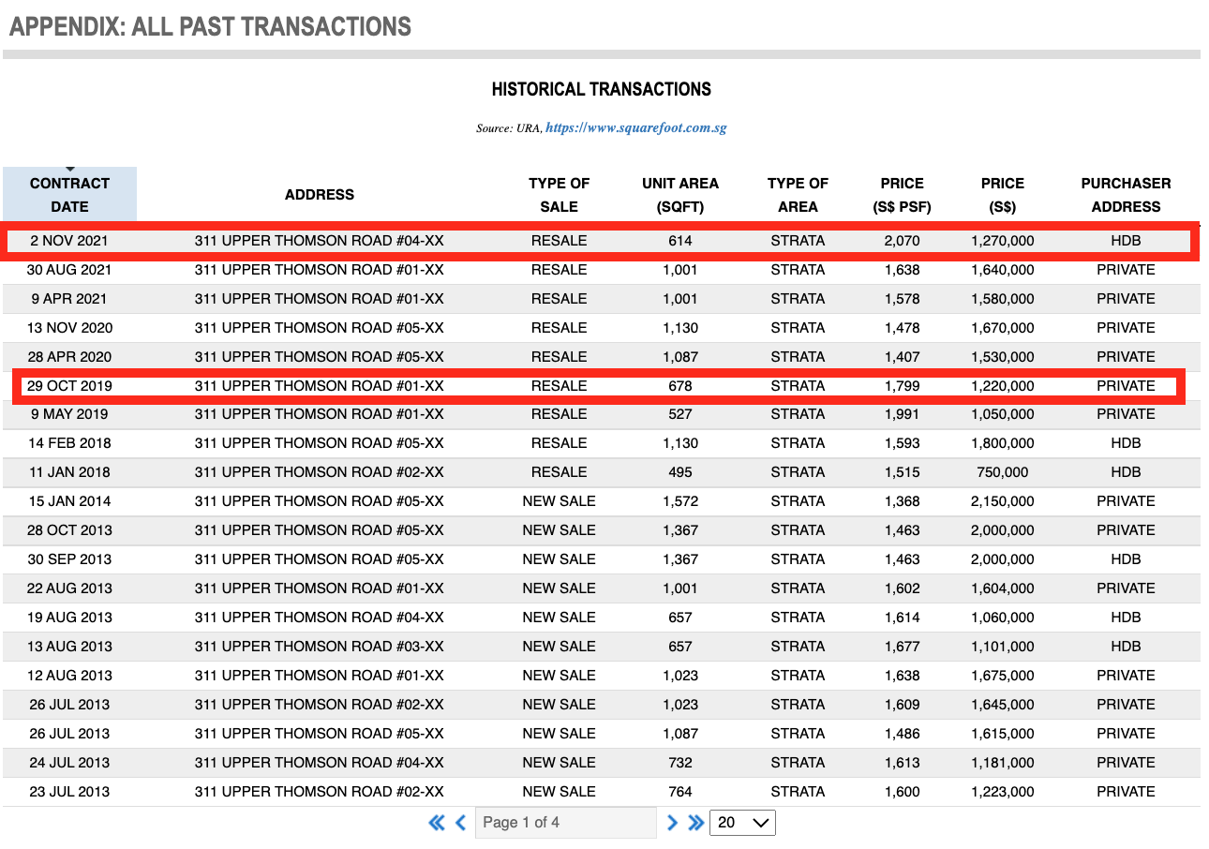Sort by Price (S$) column header
The height and width of the screenshot is (849, 1209).
[x=1003, y=195]
